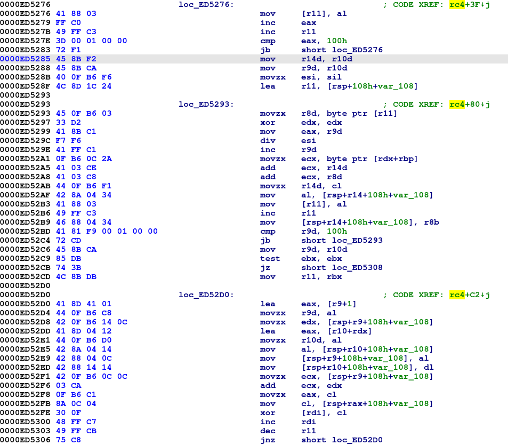Viewport: 508px width, 445px height.
Task: Click the loc_ED52D0 label definition
Action: 206,295
